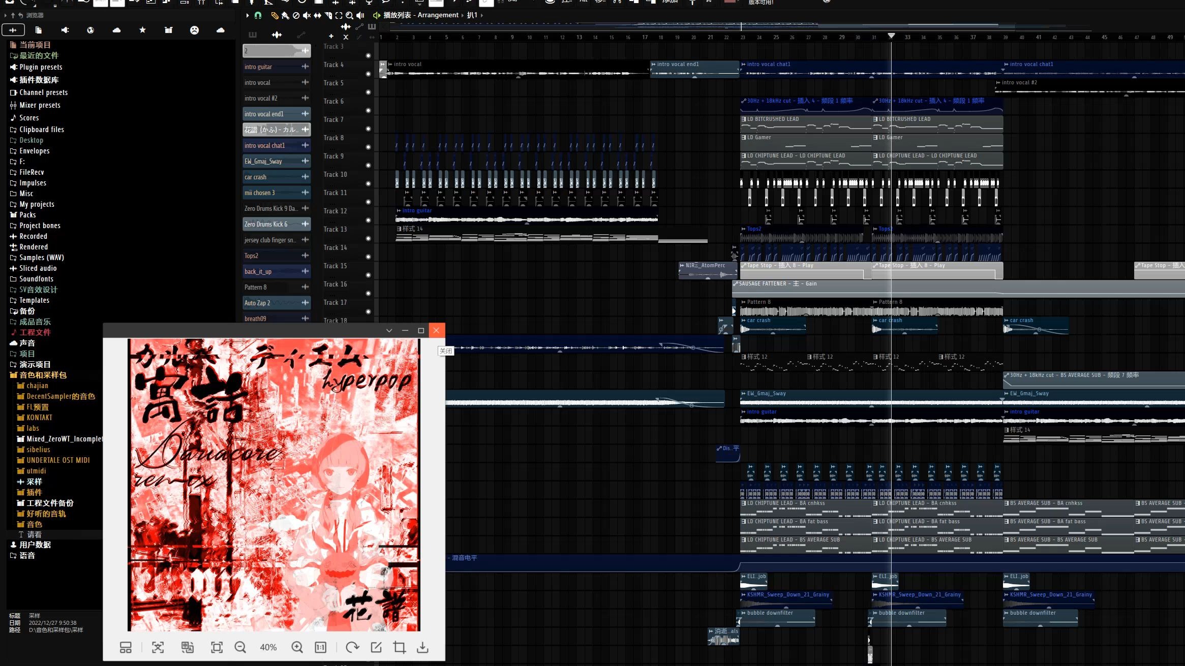Open the crop tool in image viewer

[400, 647]
